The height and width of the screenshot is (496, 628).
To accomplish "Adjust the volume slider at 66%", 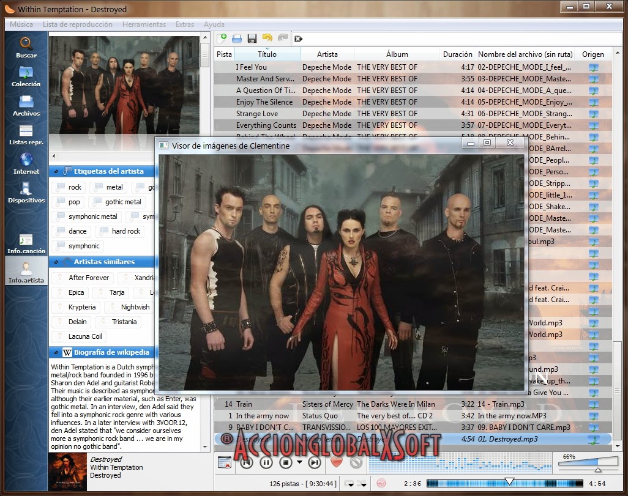I will pyautogui.click(x=588, y=464).
